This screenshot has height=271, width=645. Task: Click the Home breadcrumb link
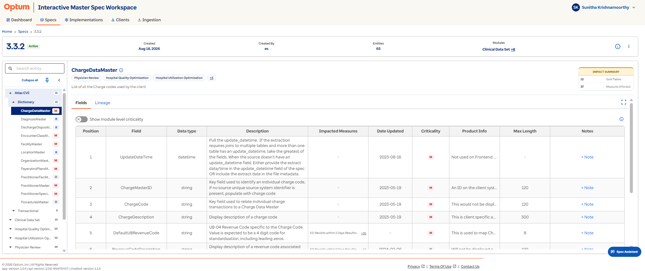click(7, 32)
